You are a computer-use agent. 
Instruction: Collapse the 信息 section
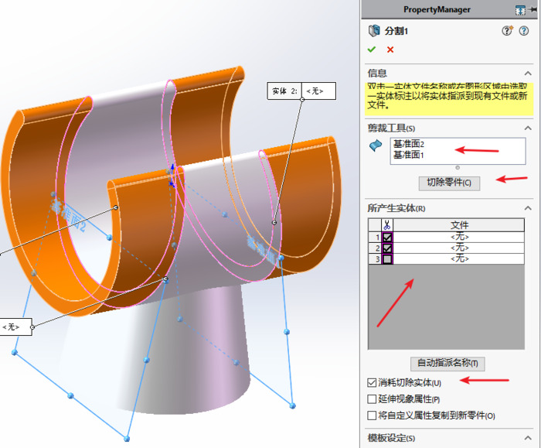[x=529, y=73]
